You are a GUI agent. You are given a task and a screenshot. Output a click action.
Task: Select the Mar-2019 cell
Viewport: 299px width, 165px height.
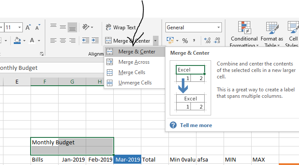point(128,160)
